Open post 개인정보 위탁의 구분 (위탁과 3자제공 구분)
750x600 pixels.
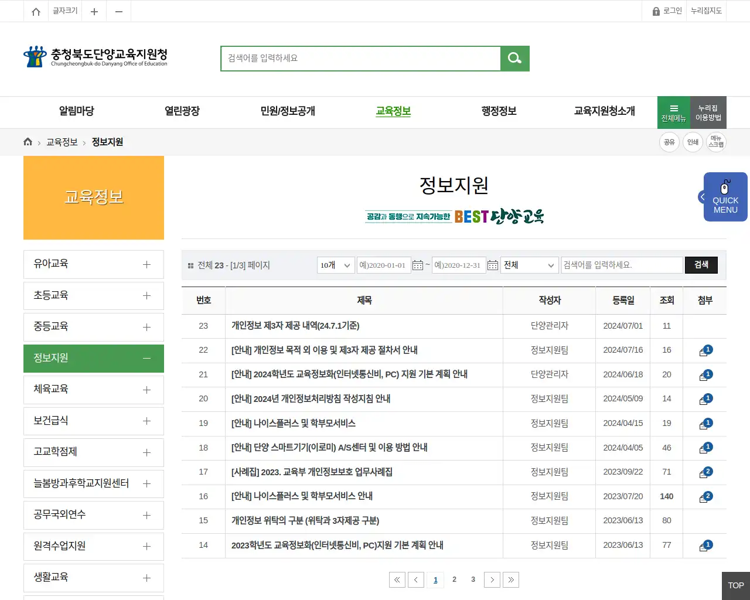click(305, 521)
